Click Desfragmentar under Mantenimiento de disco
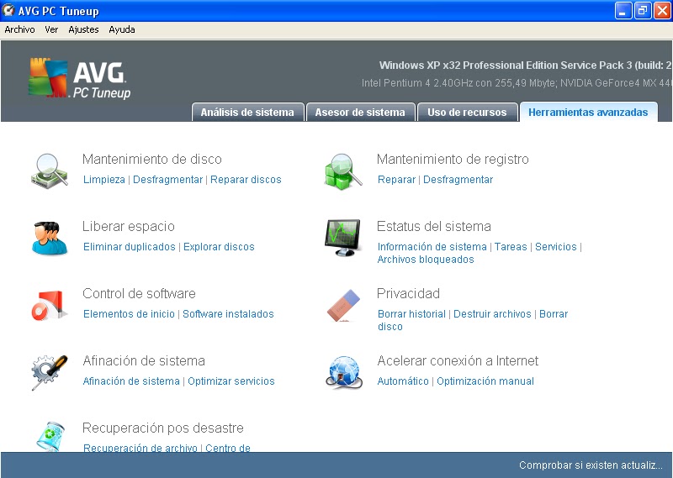This screenshot has width=673, height=478. click(167, 180)
